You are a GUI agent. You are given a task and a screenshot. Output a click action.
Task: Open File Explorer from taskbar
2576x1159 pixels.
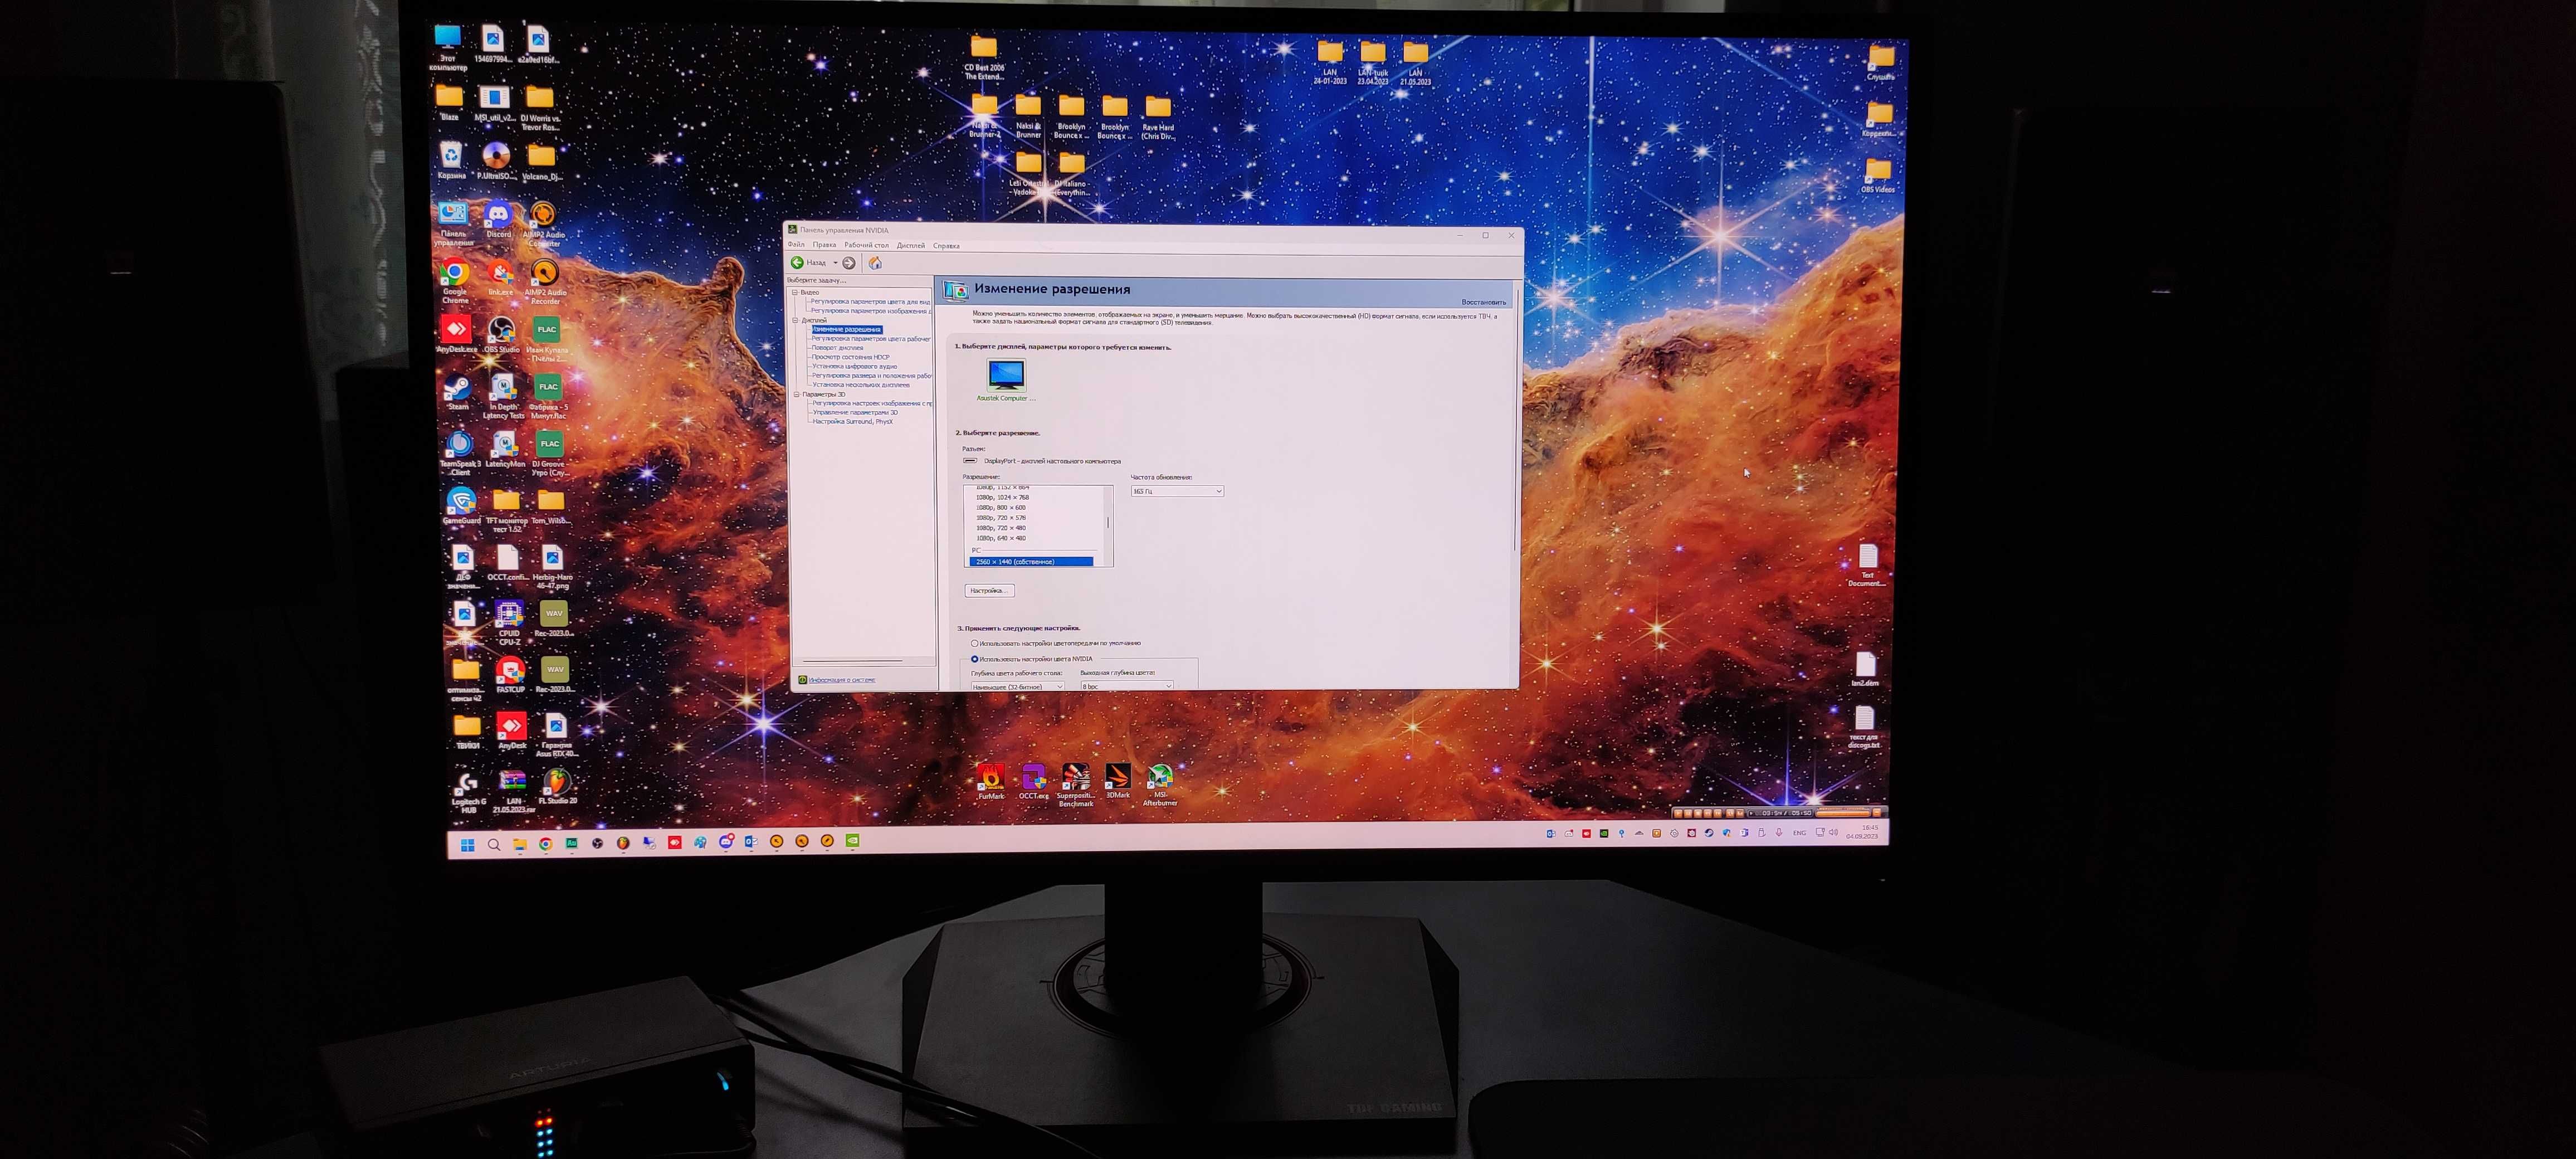tap(520, 845)
